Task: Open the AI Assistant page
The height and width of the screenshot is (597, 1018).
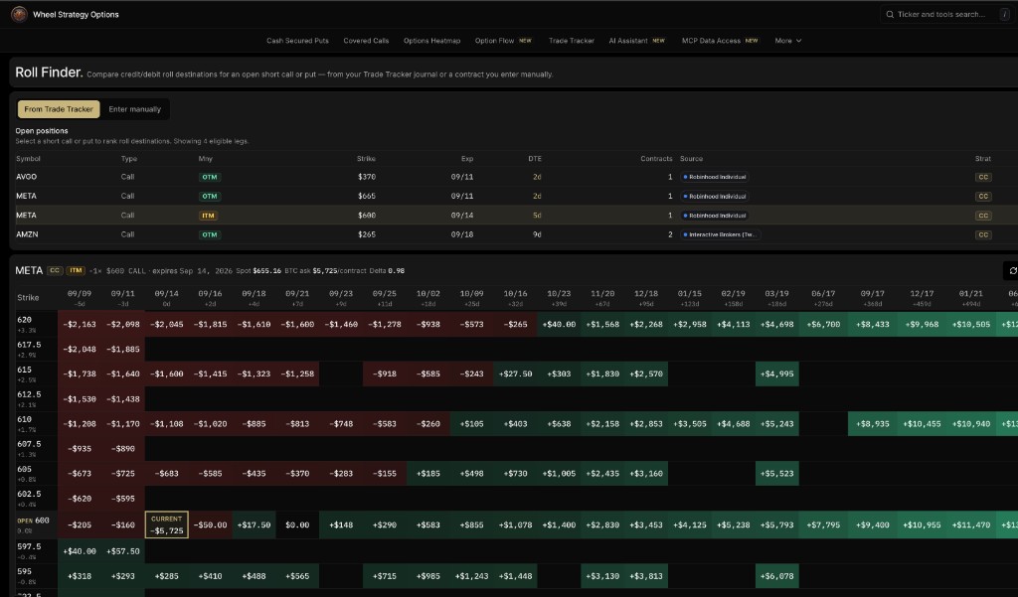Action: [x=636, y=41]
